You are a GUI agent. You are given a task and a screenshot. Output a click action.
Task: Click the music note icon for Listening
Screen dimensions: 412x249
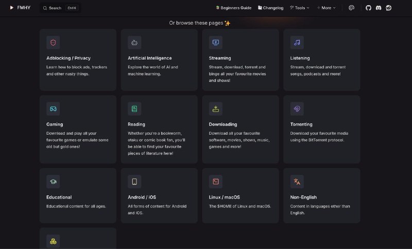tap(297, 43)
